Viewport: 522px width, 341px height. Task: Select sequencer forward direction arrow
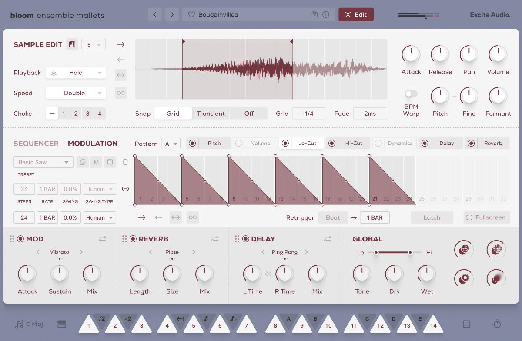(141, 217)
